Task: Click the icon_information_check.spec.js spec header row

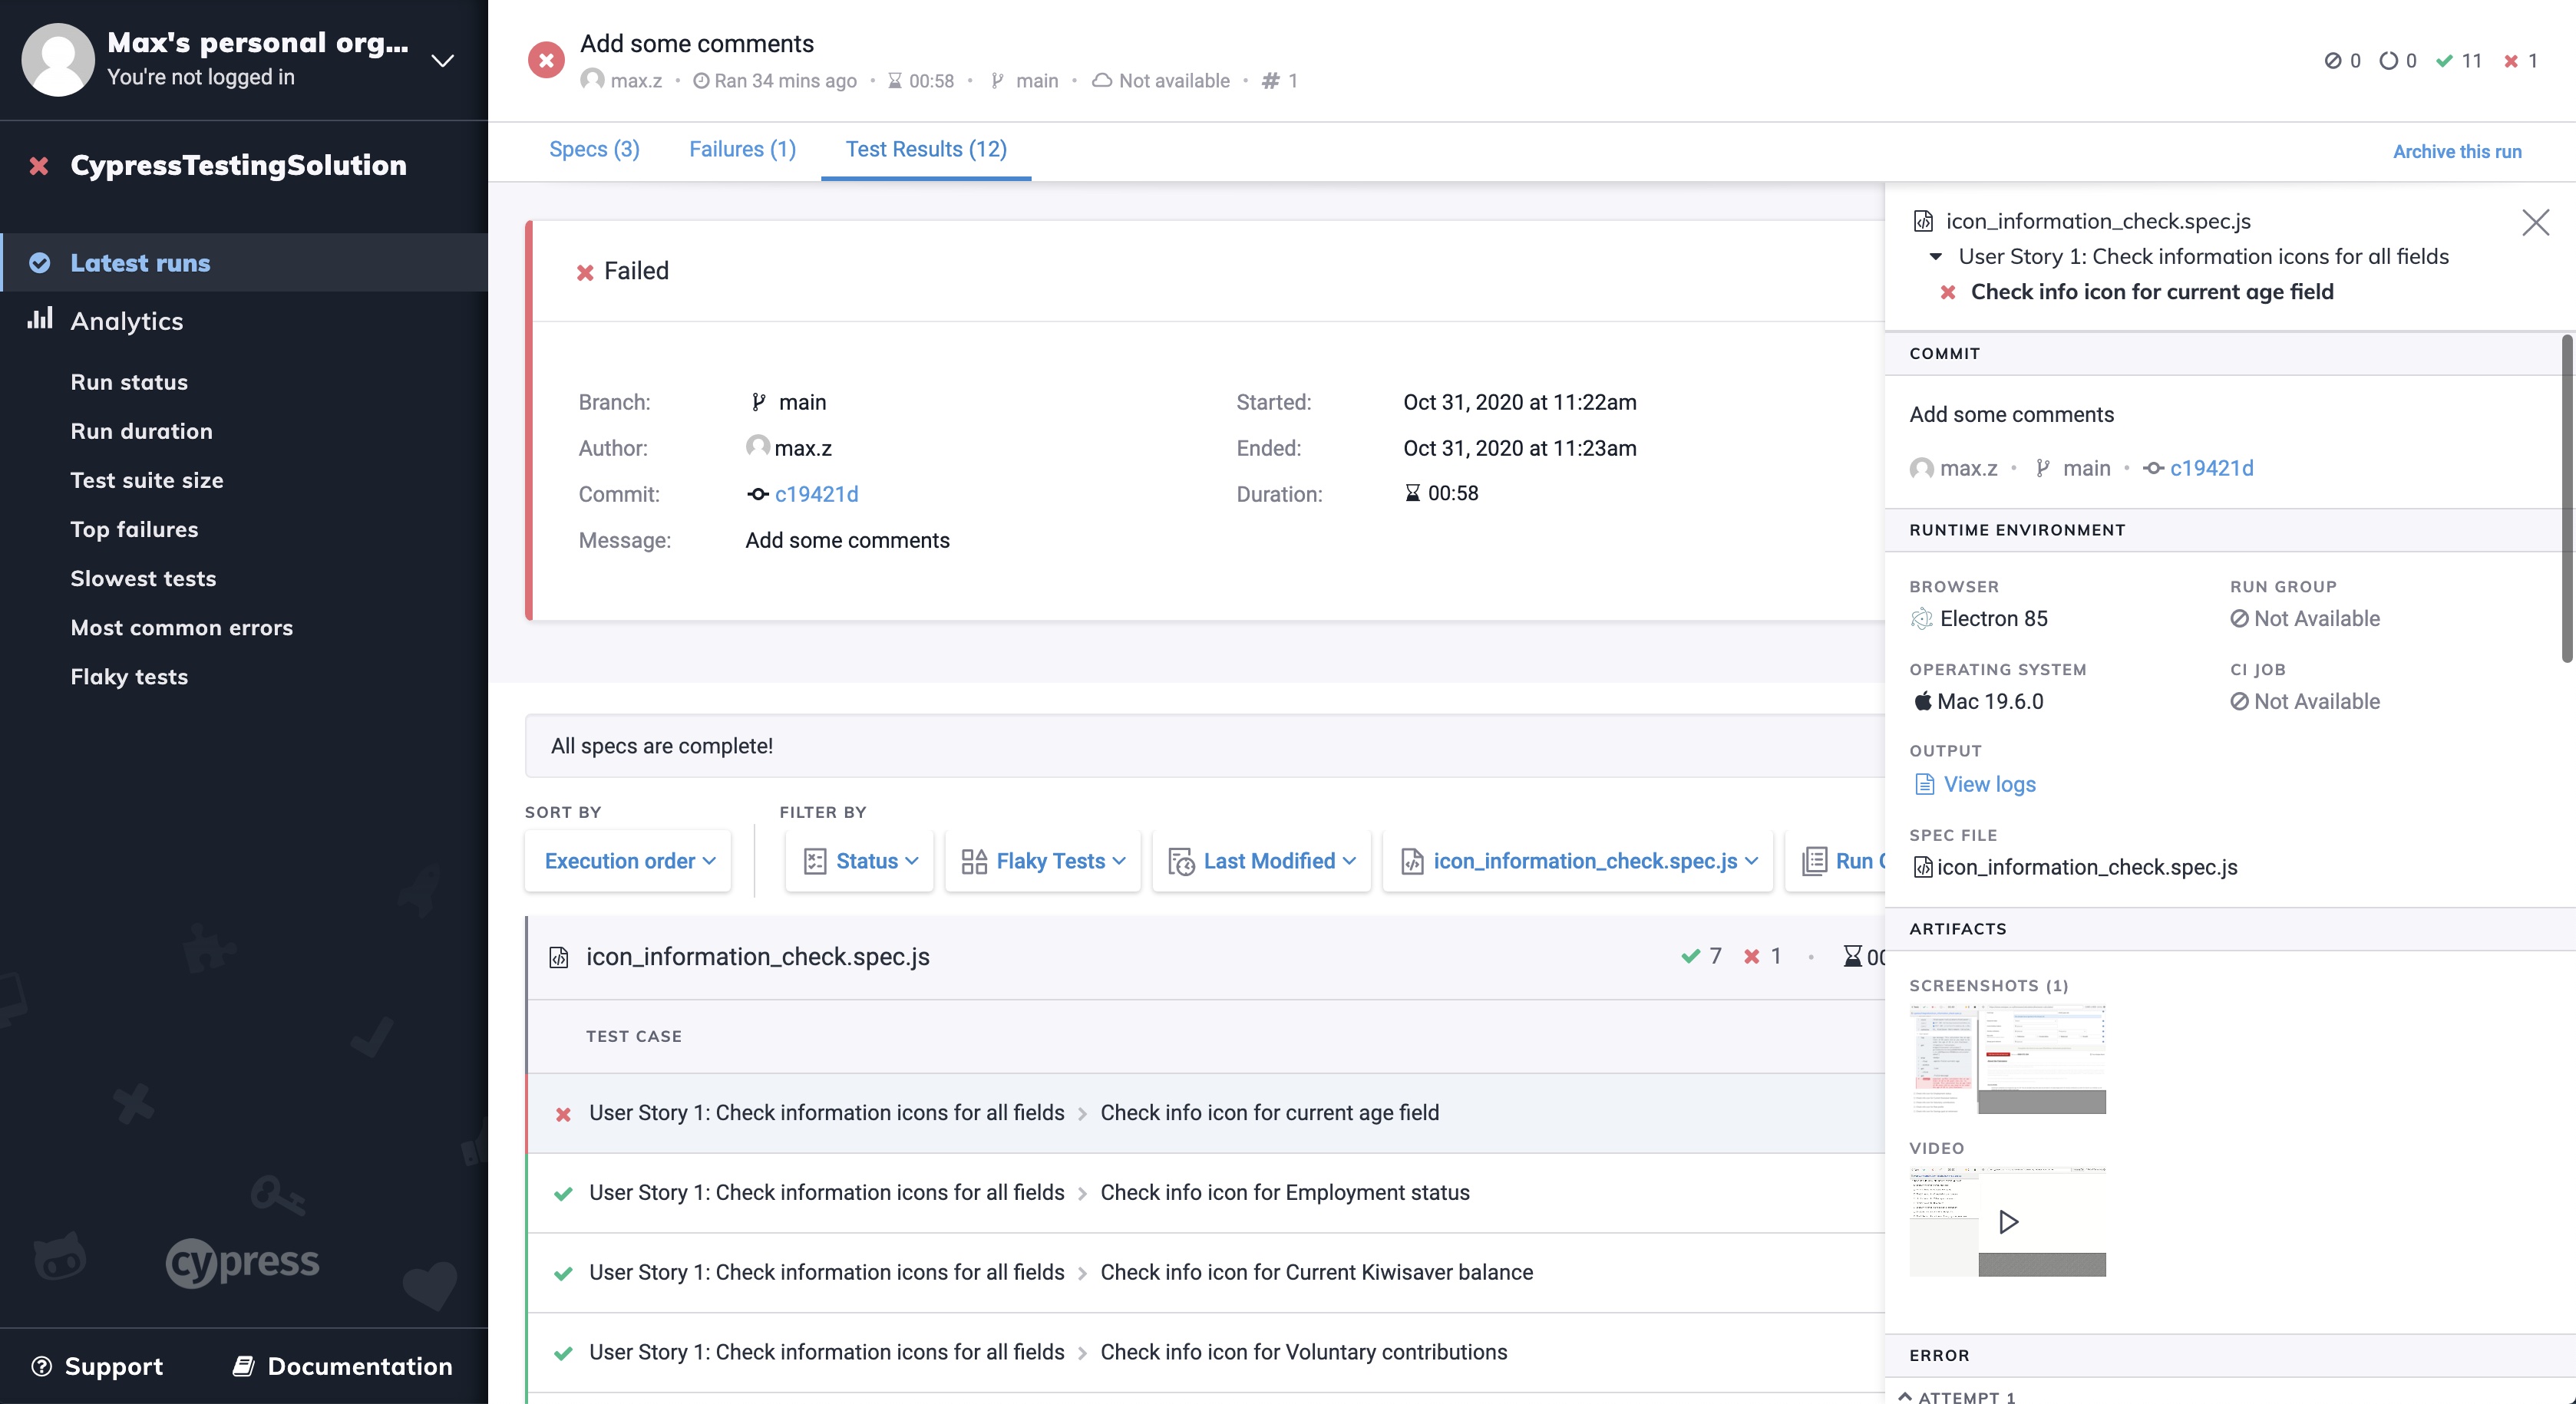Action: pos(1206,956)
